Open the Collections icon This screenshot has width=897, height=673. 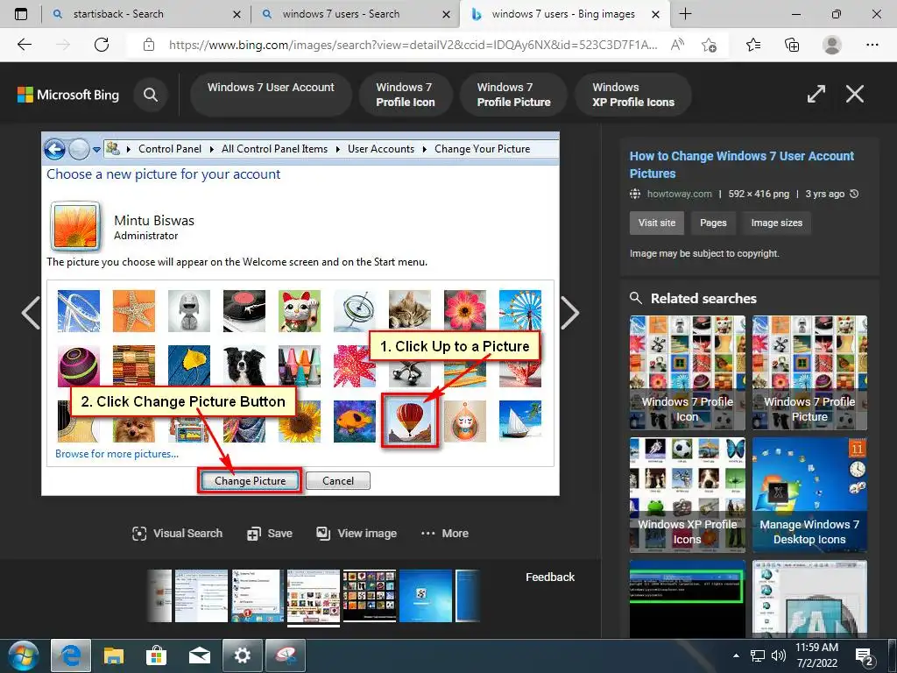(792, 45)
